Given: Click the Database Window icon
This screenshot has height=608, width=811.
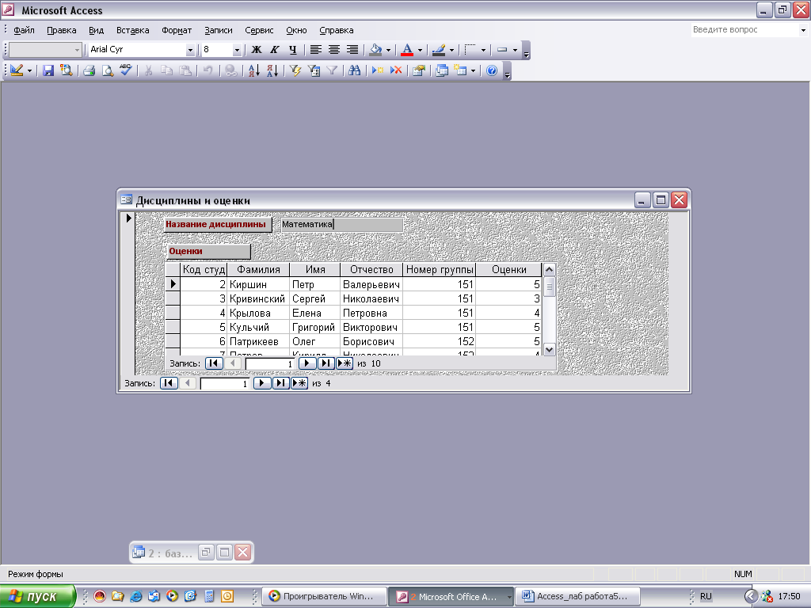Looking at the screenshot, I should pyautogui.click(x=442, y=70).
